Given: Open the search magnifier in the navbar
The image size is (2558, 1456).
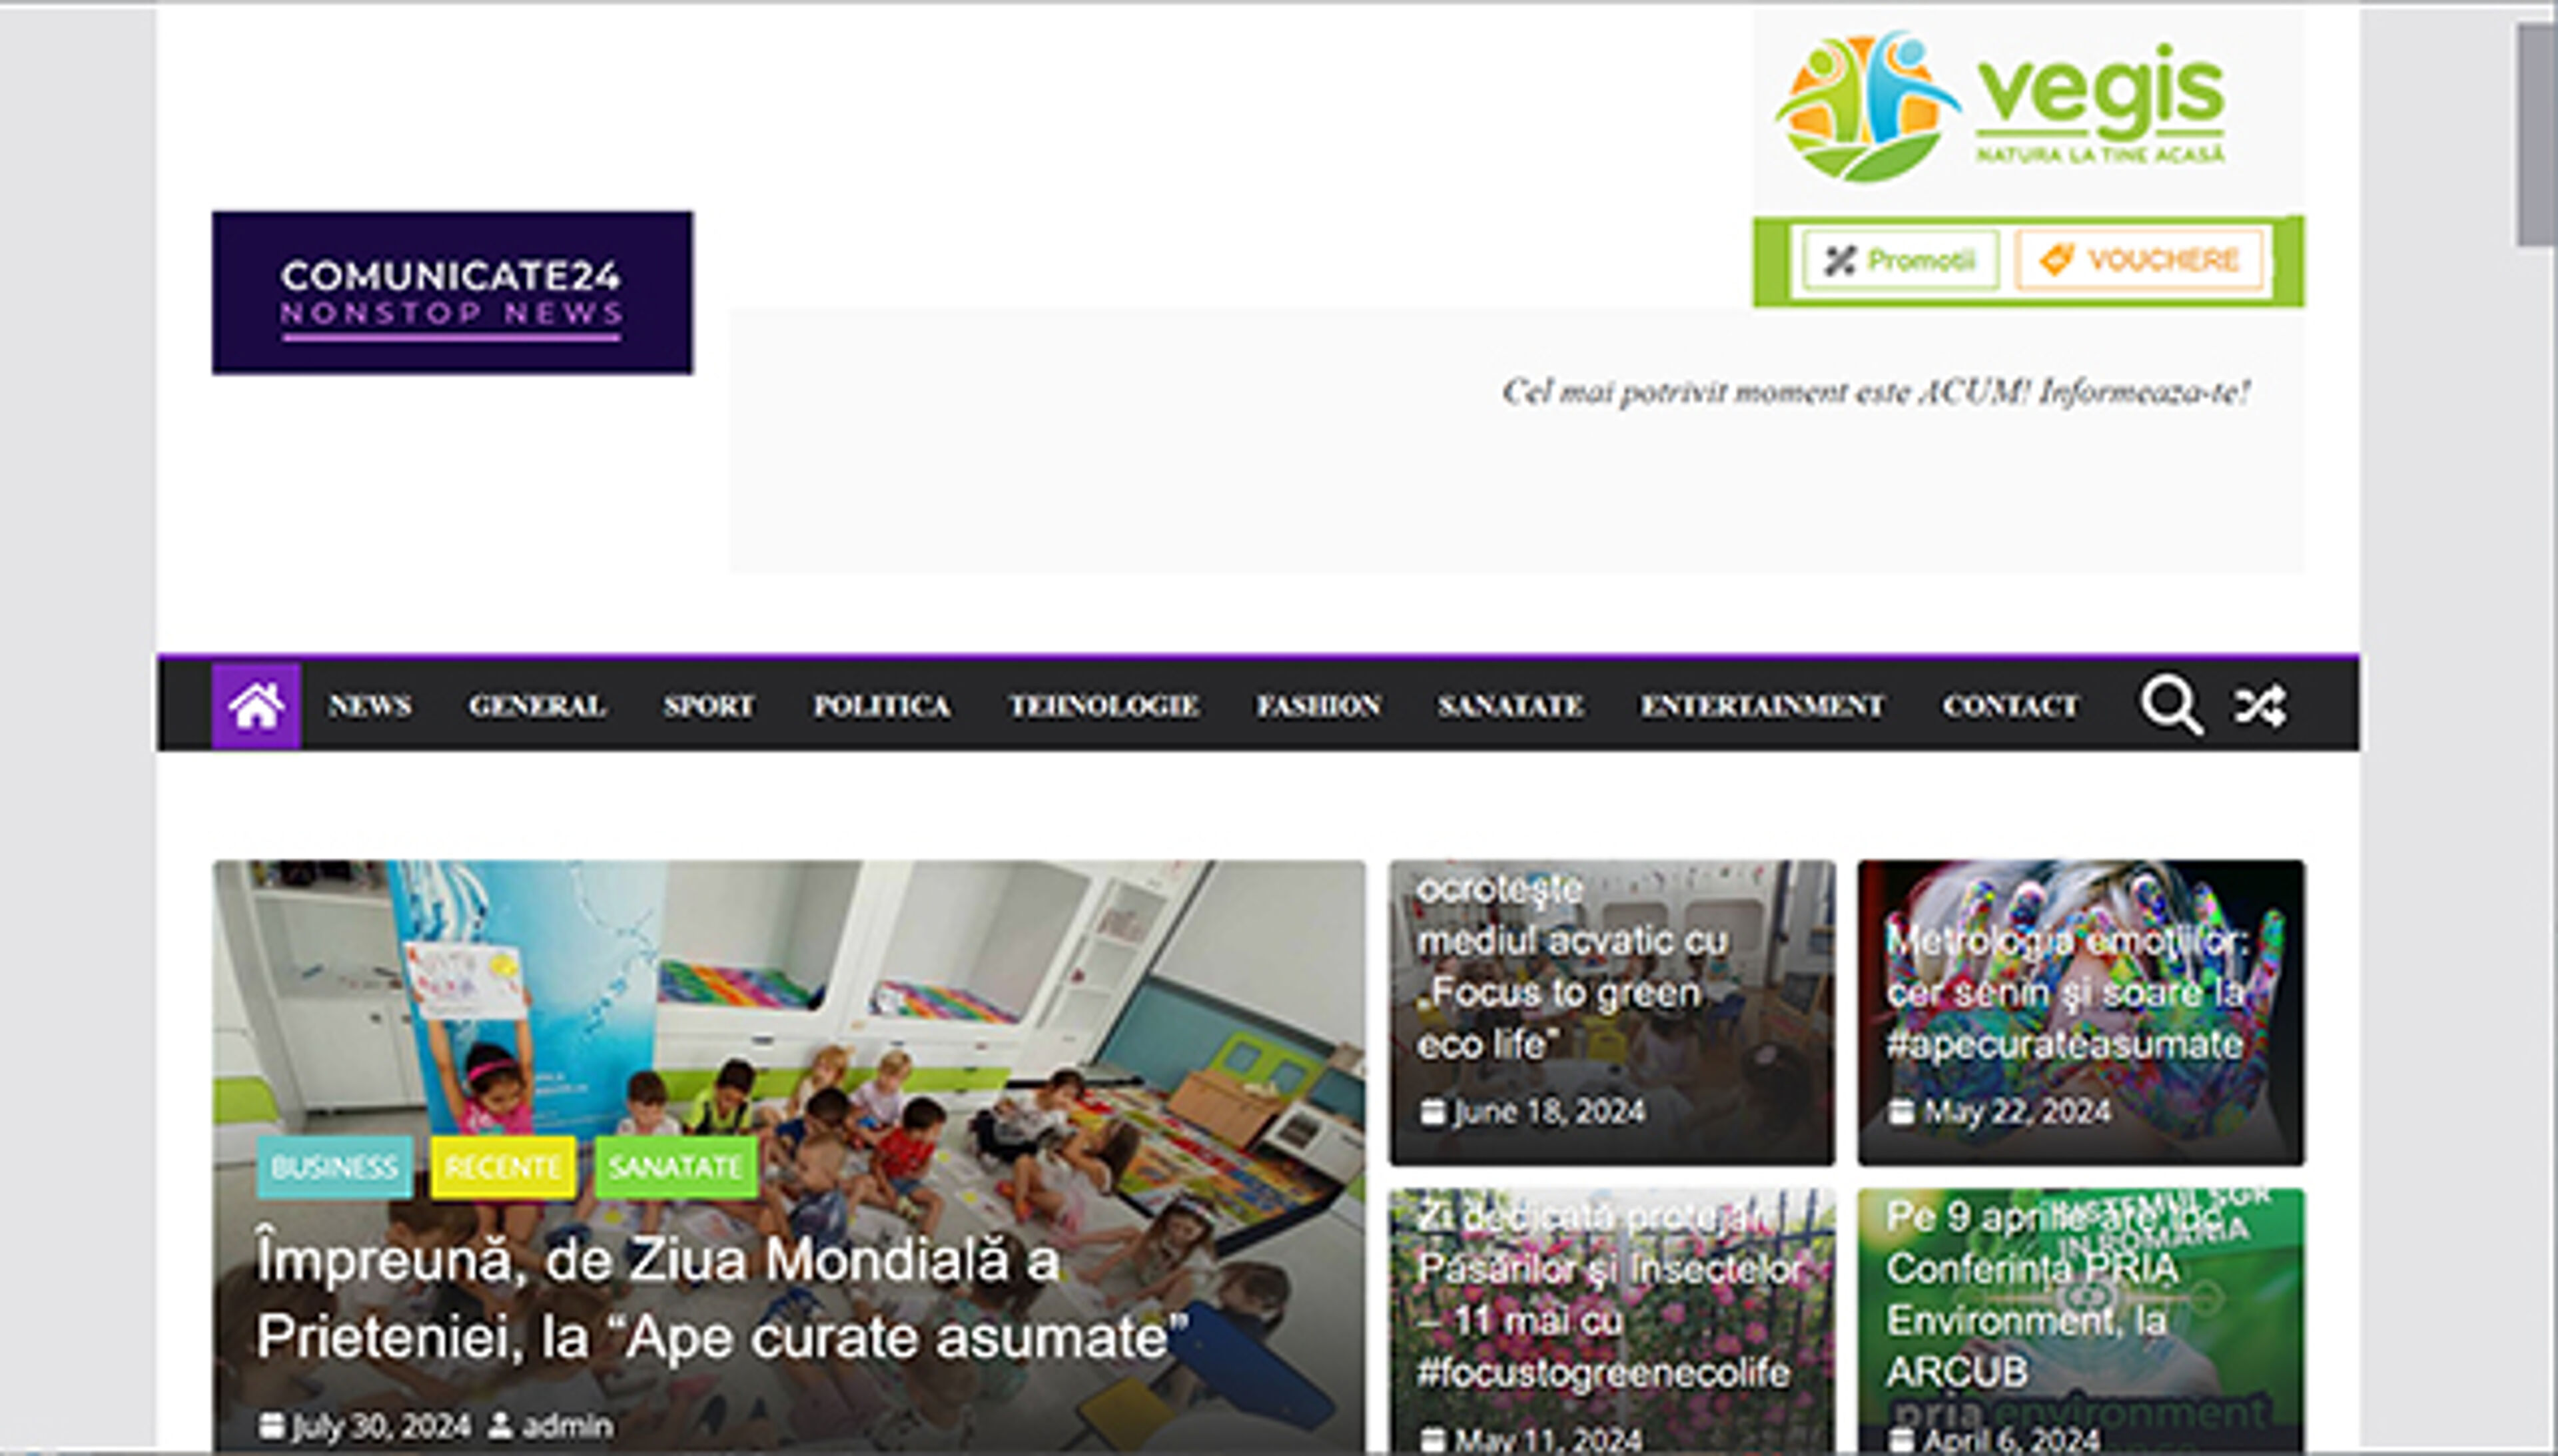Looking at the screenshot, I should (2171, 705).
